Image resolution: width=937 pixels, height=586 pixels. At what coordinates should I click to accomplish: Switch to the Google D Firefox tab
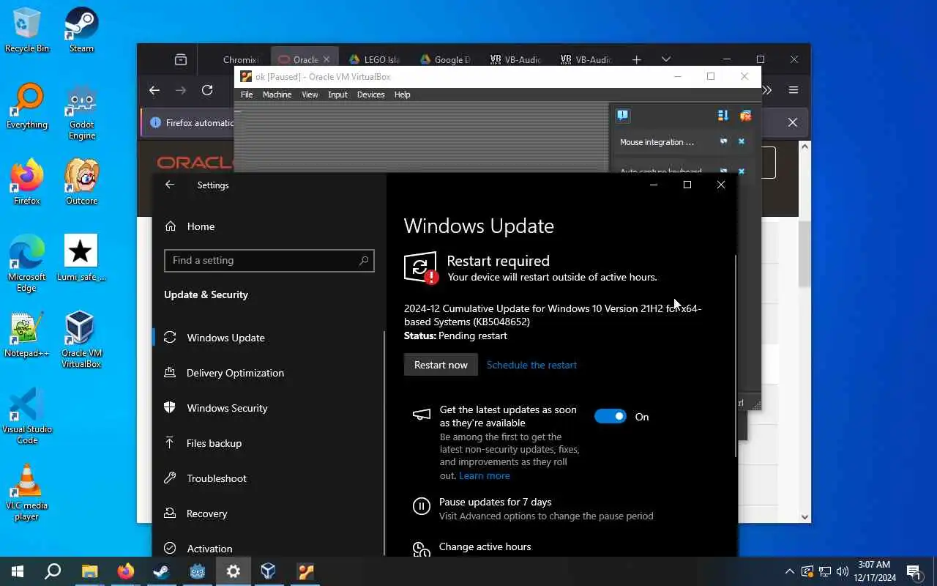click(444, 60)
